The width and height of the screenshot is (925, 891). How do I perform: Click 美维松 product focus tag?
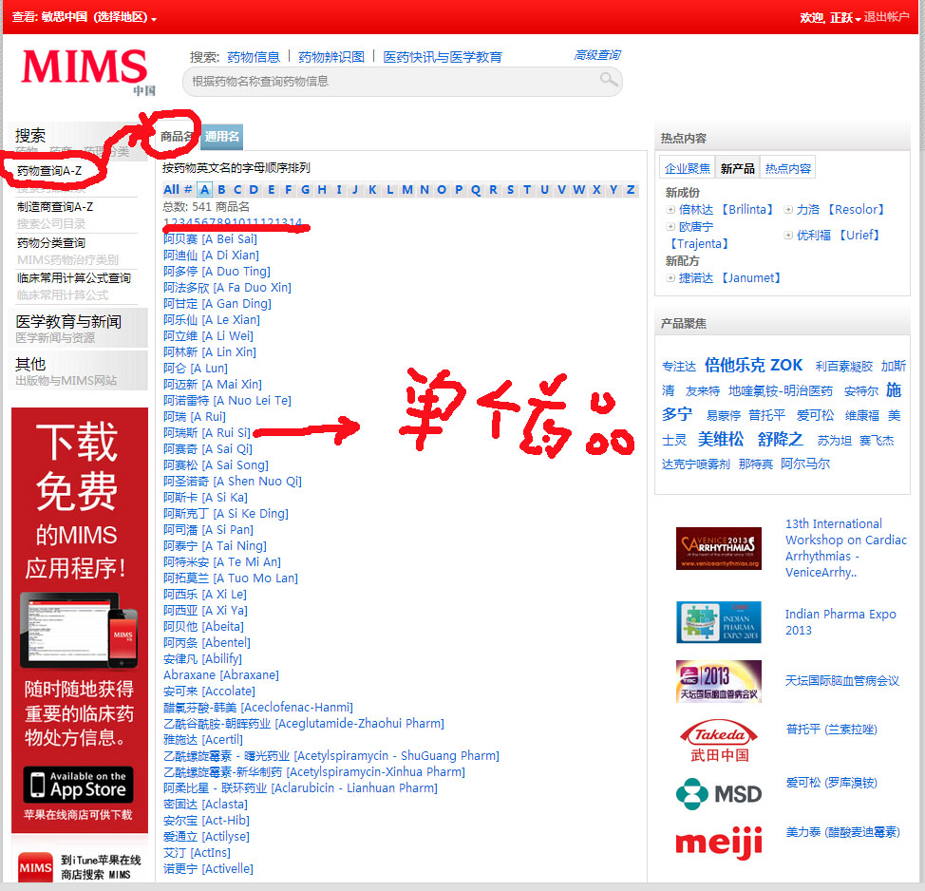[x=720, y=439]
